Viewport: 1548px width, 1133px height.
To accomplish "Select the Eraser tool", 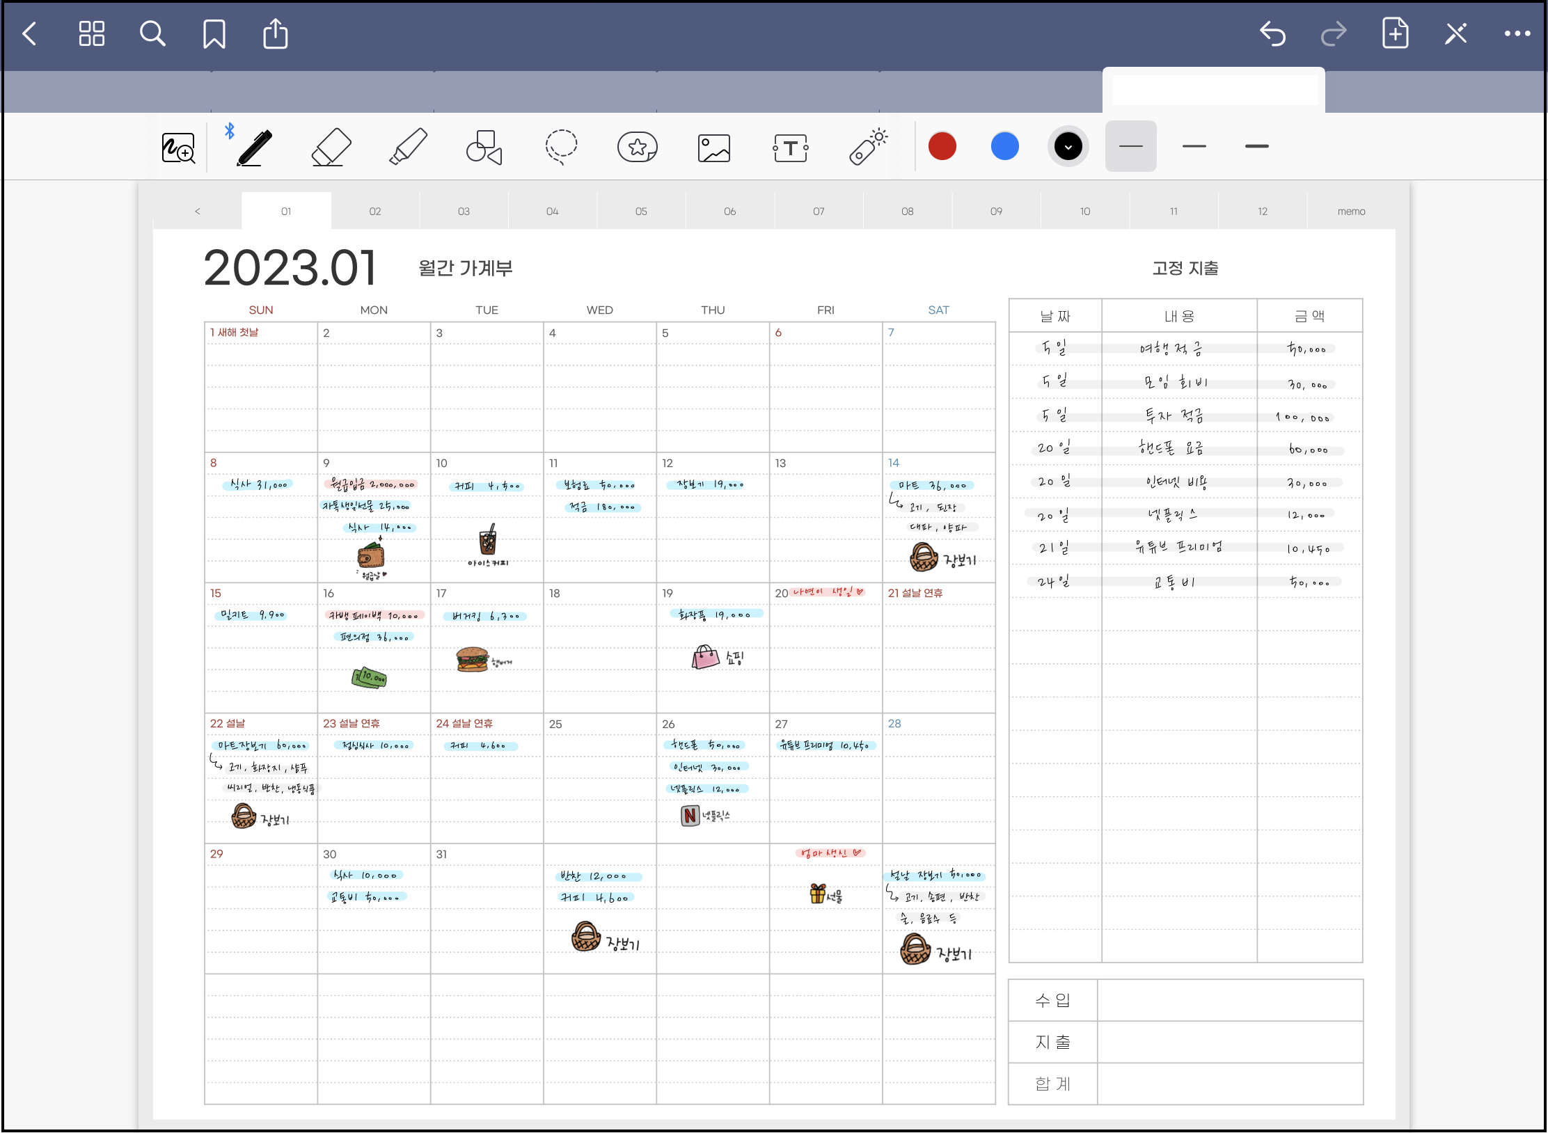I will point(331,147).
